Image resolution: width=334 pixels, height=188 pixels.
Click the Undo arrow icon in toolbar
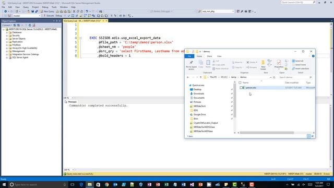(x=87, y=11)
